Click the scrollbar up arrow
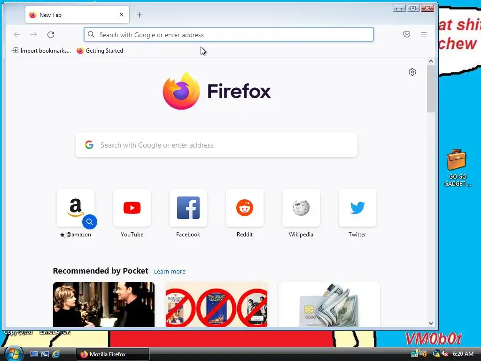This screenshot has width=481, height=361. 431,61
